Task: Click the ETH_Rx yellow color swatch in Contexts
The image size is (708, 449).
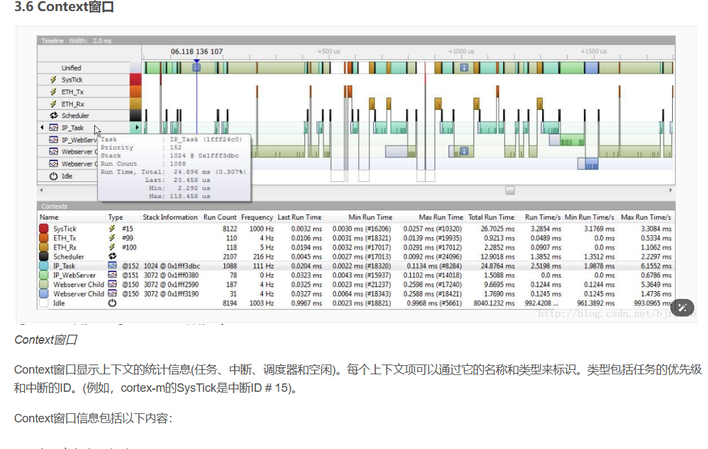Action: 44,248
